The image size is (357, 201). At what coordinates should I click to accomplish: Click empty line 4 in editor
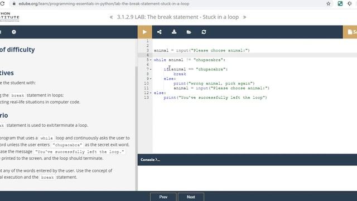[x=254, y=55]
